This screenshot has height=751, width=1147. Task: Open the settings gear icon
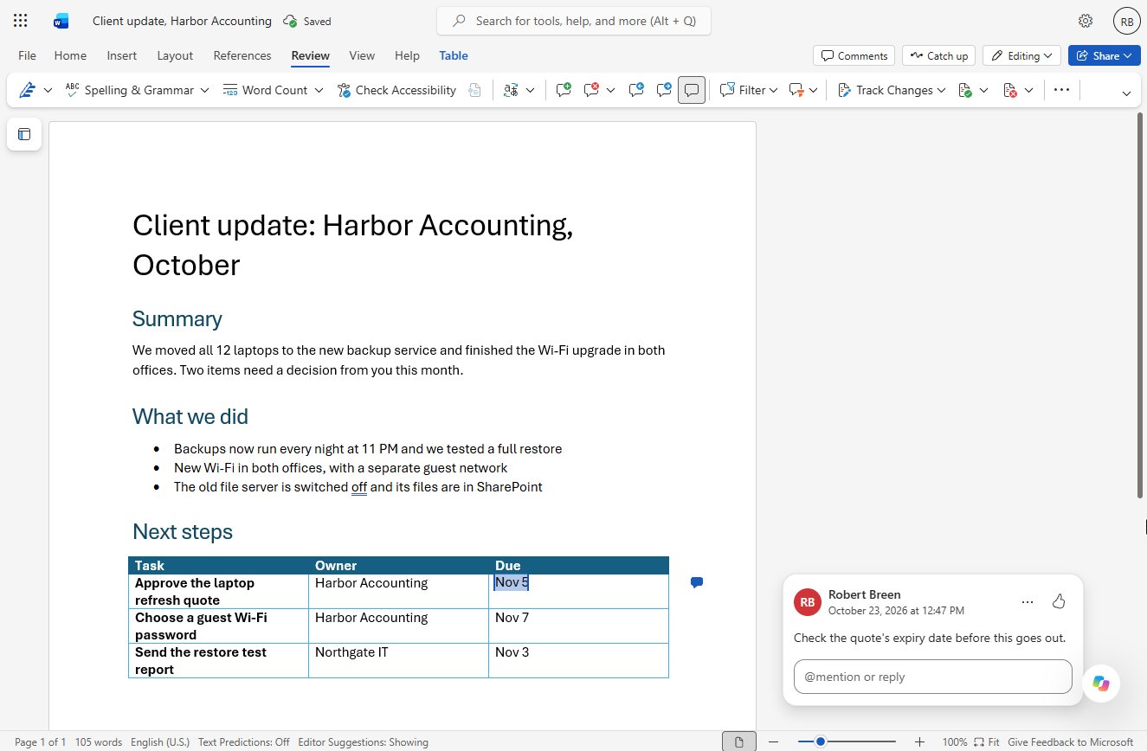click(1086, 21)
